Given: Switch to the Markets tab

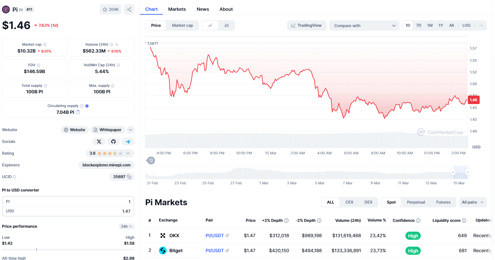Looking at the screenshot, I should coord(177,9).
